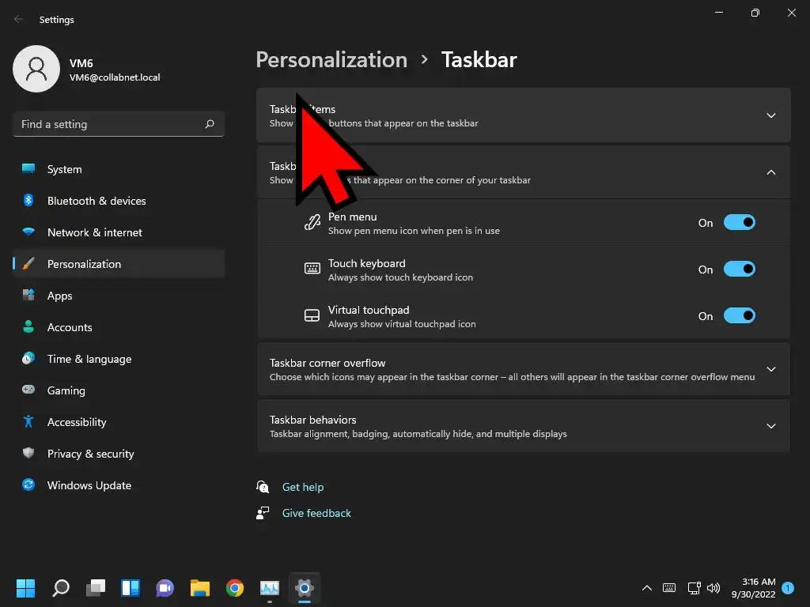Screen dimensions: 810x607
Task: Open touch keyboard from system tray
Action: tap(669, 588)
